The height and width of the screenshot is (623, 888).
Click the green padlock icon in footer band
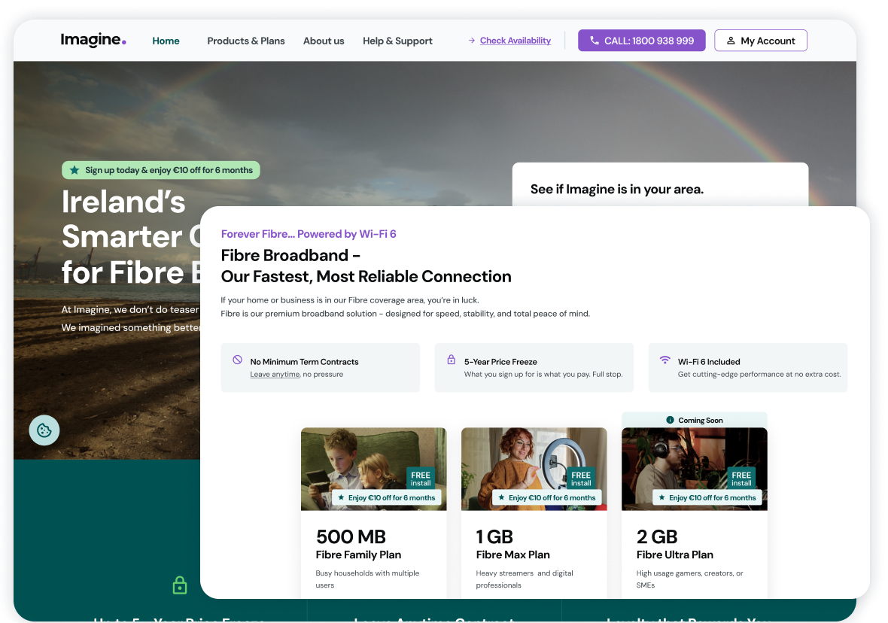coord(180,585)
